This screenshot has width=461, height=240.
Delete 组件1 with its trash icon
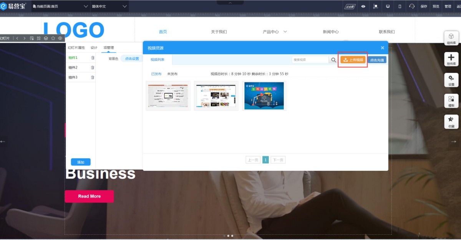click(93, 58)
